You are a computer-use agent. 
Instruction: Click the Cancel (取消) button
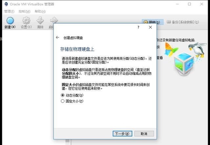tap(144, 134)
